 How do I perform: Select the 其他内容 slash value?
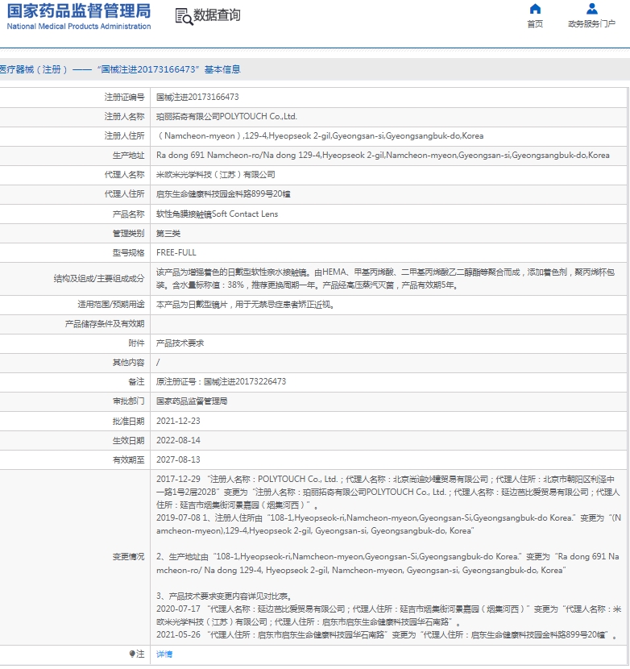tap(158, 362)
